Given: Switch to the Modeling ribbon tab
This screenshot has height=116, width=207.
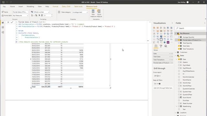Looking at the screenshot, I should (x=30, y=6).
